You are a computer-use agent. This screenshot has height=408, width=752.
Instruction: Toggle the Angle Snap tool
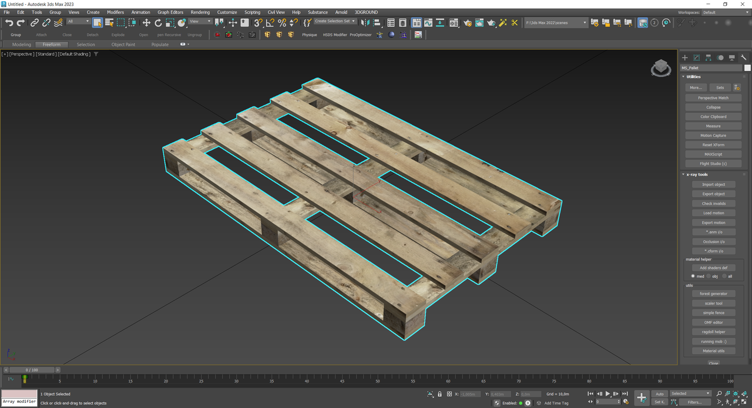click(270, 23)
